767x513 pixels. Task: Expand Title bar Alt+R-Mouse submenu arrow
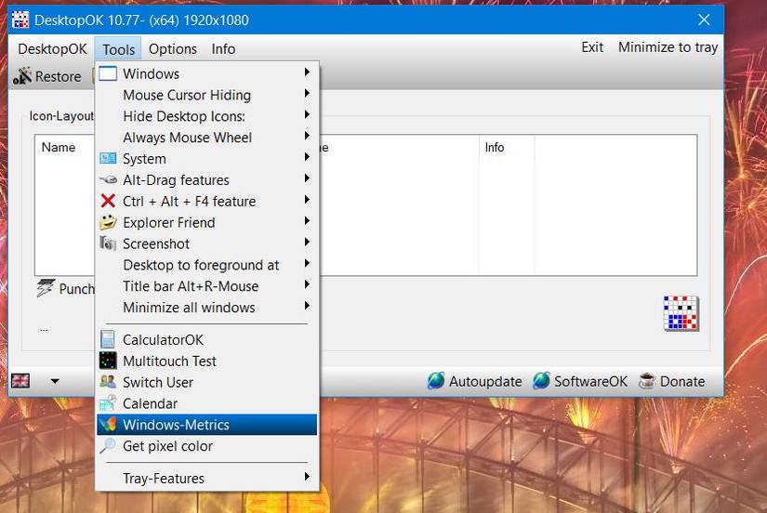(307, 284)
